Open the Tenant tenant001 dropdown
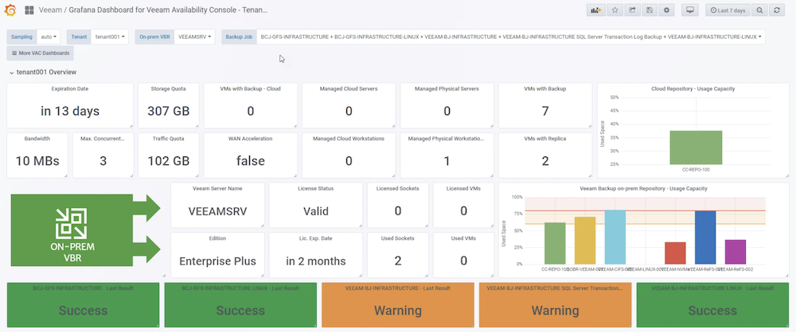The image size is (796, 332). click(x=110, y=37)
